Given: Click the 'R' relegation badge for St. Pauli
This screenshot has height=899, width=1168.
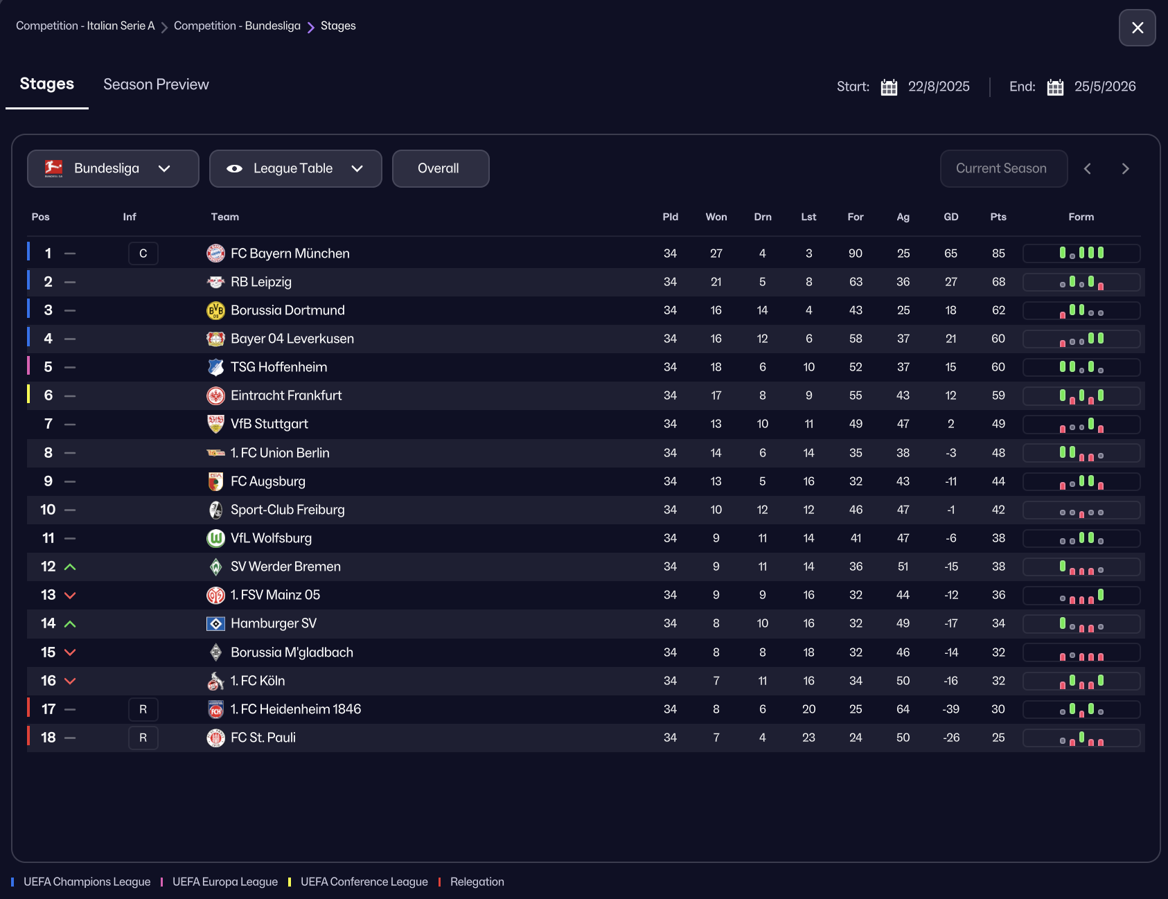Looking at the screenshot, I should coord(143,738).
